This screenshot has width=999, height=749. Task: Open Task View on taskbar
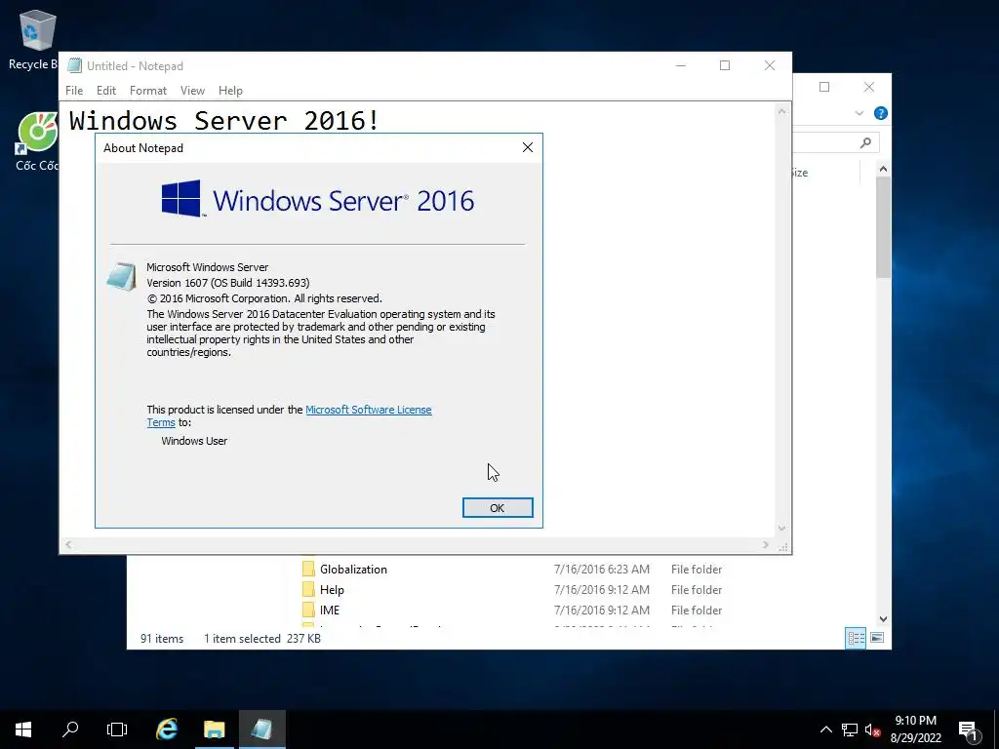117,729
